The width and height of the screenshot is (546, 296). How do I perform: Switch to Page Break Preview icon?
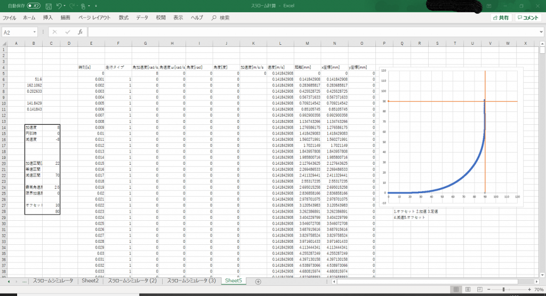[479, 290]
